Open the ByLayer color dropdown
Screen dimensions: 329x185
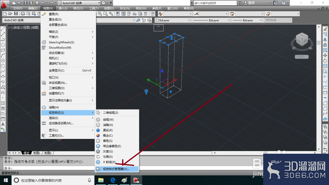173,20
